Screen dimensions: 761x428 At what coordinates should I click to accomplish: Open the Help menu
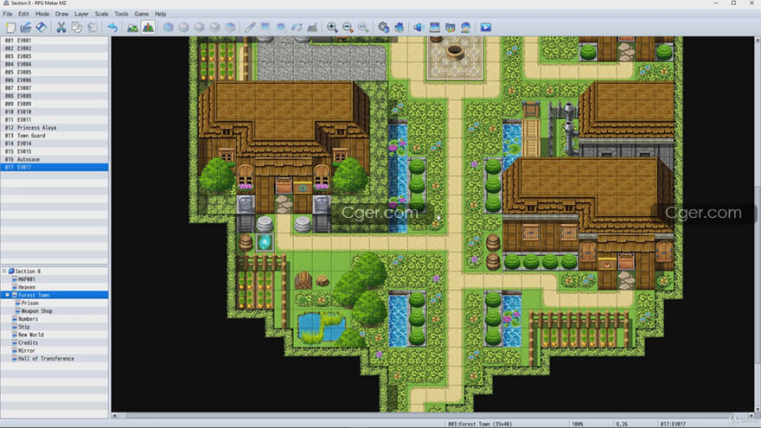[160, 14]
